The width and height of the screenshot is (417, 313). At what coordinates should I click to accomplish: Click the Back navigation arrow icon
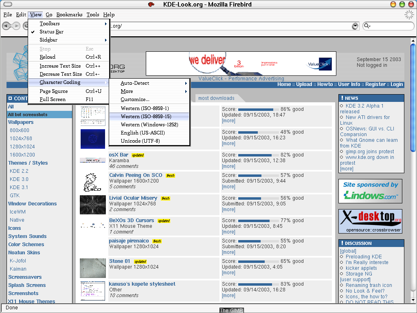pos(7,26)
